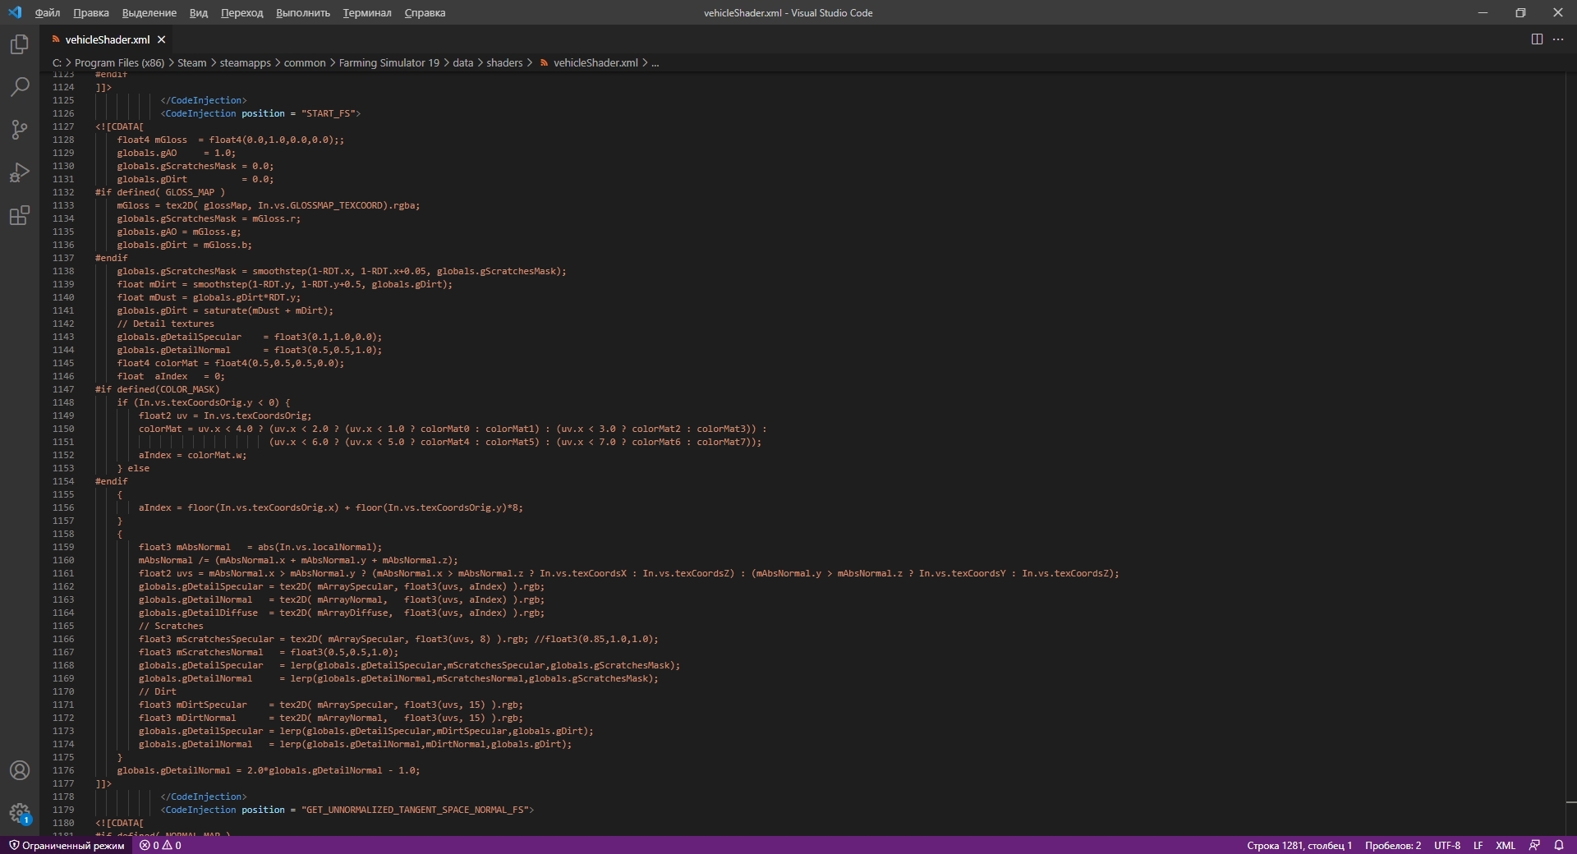This screenshot has height=854, width=1577.
Task: Open the Source Control view icon
Action: click(20, 130)
